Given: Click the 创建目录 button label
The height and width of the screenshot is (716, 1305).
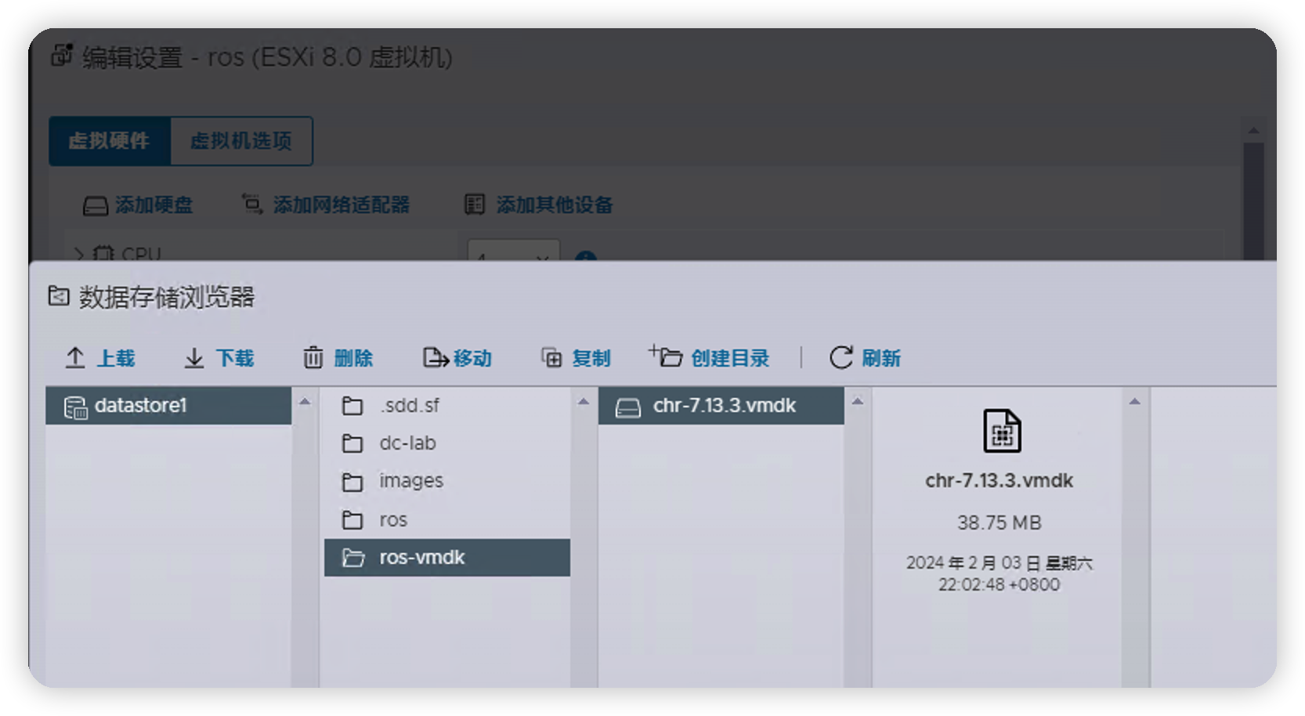Looking at the screenshot, I should coord(730,358).
